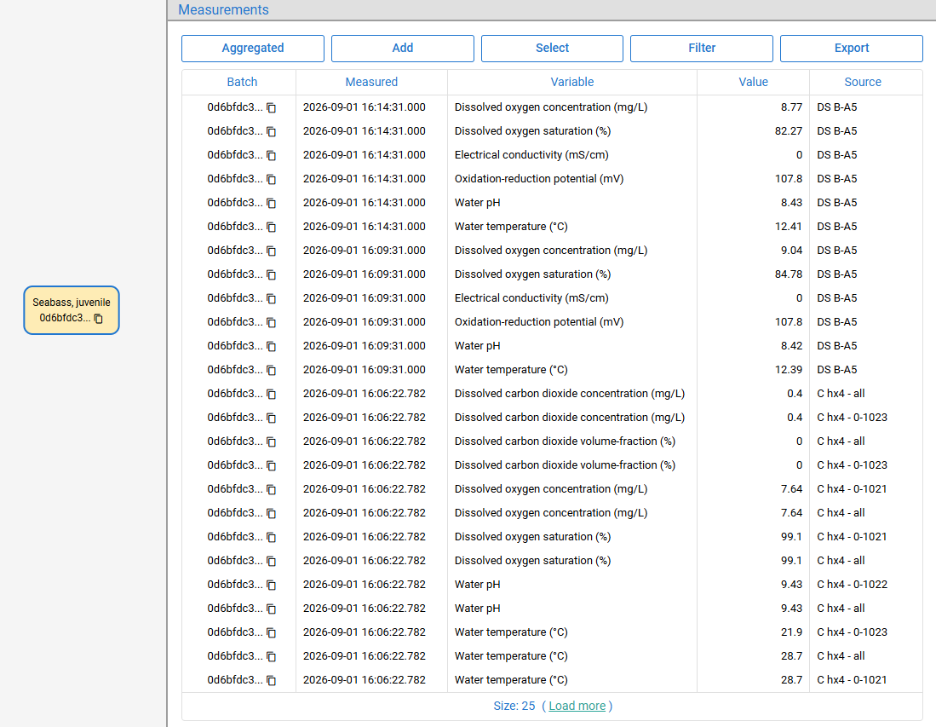Copy batch ID in 16:14:31 Oxidation-reduction potential row
Screen dimensions: 936x727
[x=271, y=179]
